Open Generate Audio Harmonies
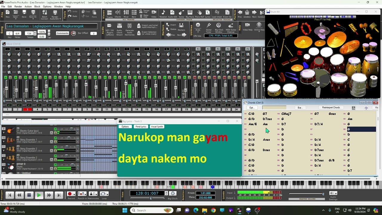The image size is (382, 215). (130, 30)
